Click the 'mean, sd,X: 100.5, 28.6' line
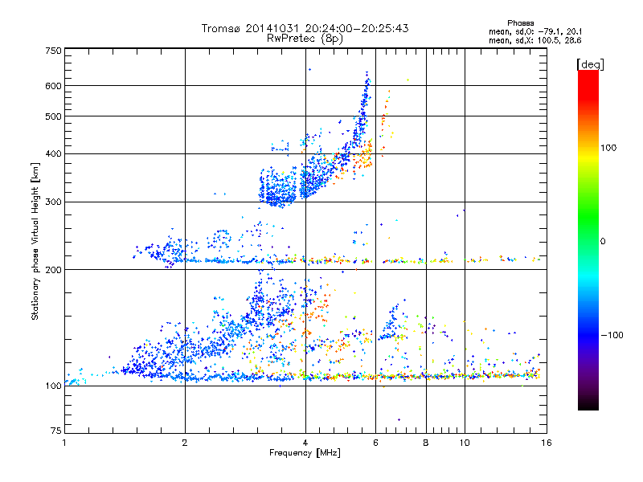The height and width of the screenshot is (482, 643). pos(535,40)
